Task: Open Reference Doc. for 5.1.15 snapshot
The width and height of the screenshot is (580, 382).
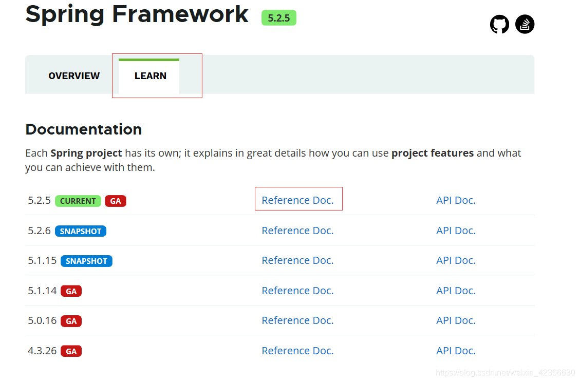Action: click(298, 260)
